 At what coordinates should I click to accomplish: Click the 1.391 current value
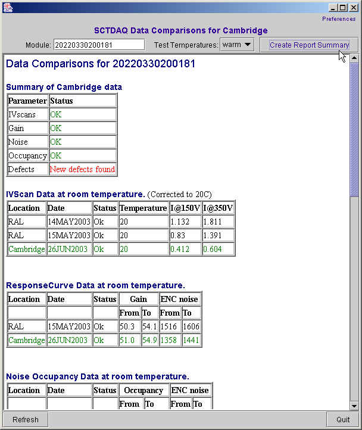pos(213,235)
